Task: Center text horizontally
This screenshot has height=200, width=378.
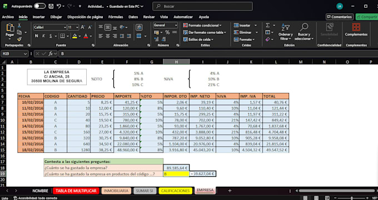Action: coord(108,36)
